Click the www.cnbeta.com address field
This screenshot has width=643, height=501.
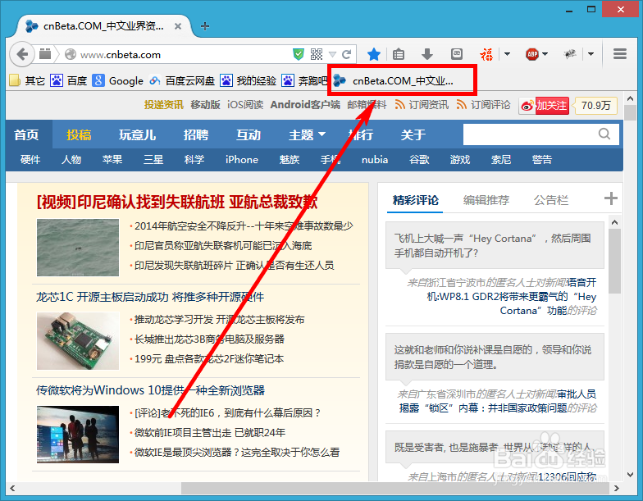pyautogui.click(x=185, y=54)
